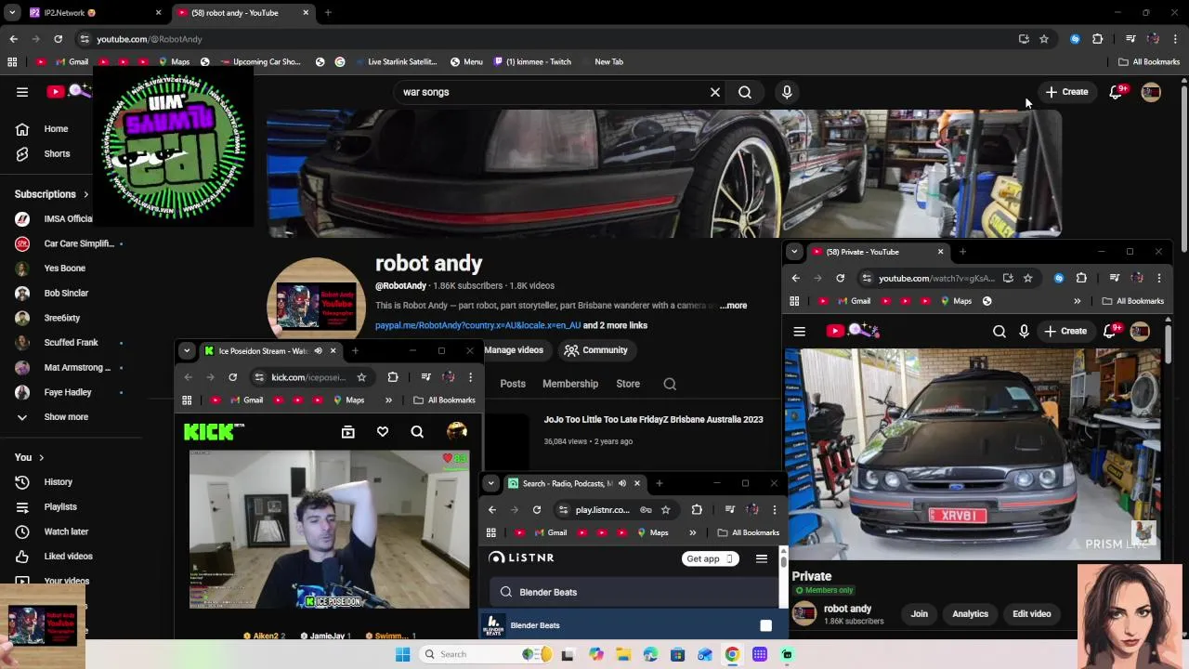The height and width of the screenshot is (669, 1189).
Task: Switch to the Store channel tab
Action: click(628, 384)
